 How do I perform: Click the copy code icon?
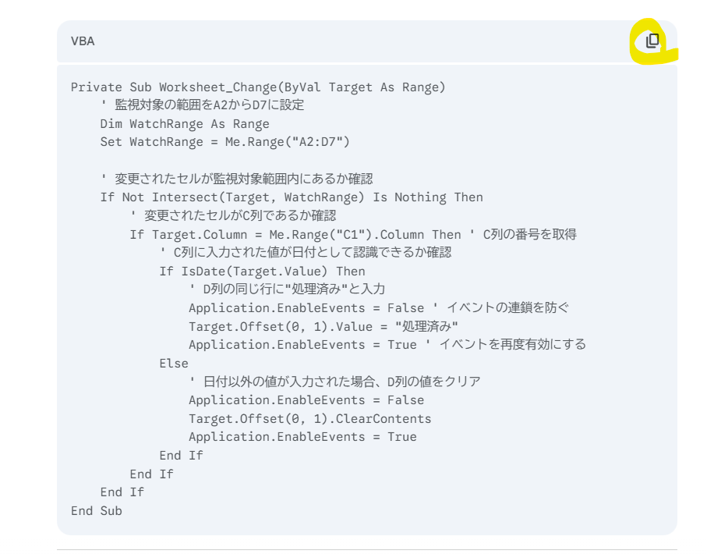pyautogui.click(x=652, y=41)
